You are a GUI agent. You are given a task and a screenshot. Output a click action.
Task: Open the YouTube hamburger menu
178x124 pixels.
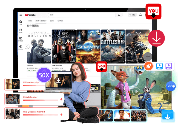[x=21, y=15]
